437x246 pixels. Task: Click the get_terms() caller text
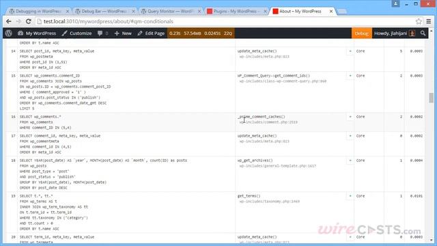(x=249, y=196)
